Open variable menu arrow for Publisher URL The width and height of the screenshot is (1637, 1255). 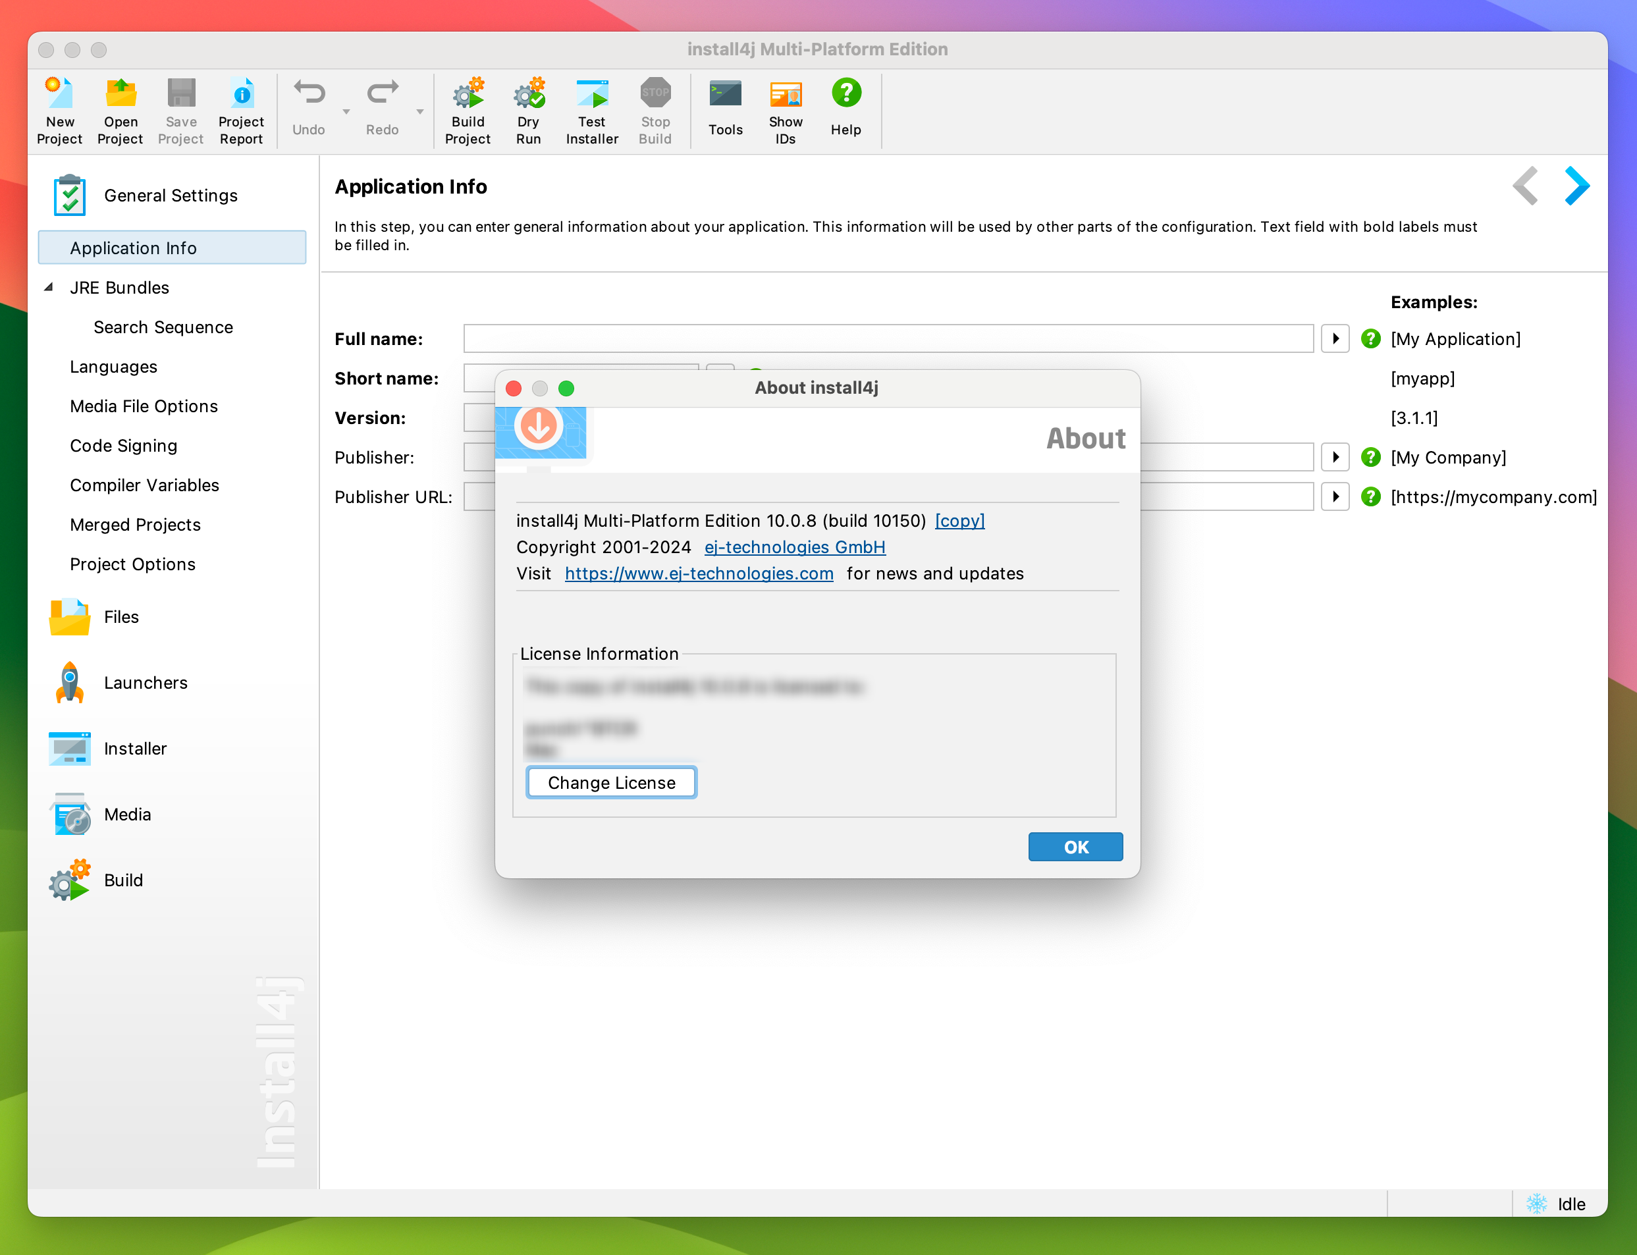click(1335, 496)
